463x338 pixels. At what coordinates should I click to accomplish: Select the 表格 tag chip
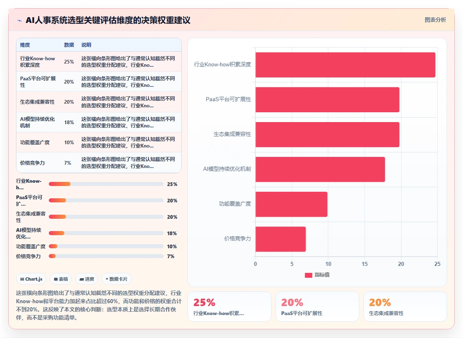click(61, 279)
